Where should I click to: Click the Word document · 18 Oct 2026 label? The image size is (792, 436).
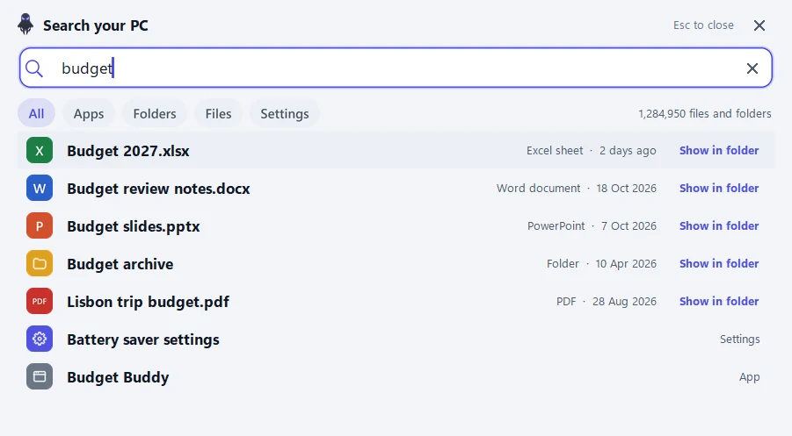click(577, 188)
